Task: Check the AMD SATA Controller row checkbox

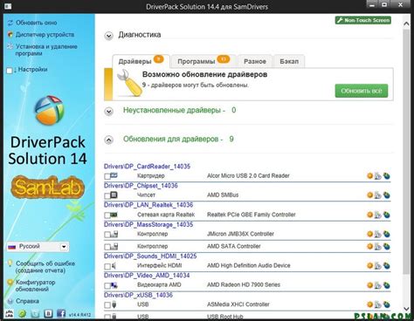Action: (x=107, y=247)
